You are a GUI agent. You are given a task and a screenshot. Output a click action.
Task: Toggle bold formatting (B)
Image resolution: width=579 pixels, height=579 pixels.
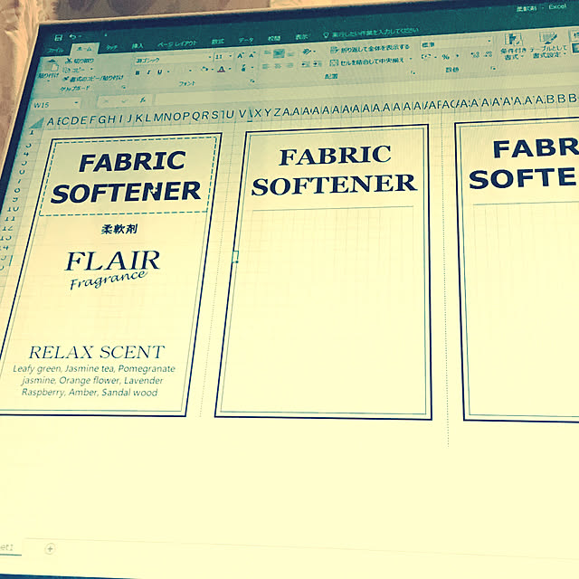point(138,72)
